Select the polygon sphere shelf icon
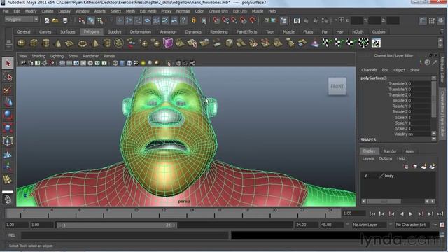The height and width of the screenshot is (252, 448). point(22,43)
